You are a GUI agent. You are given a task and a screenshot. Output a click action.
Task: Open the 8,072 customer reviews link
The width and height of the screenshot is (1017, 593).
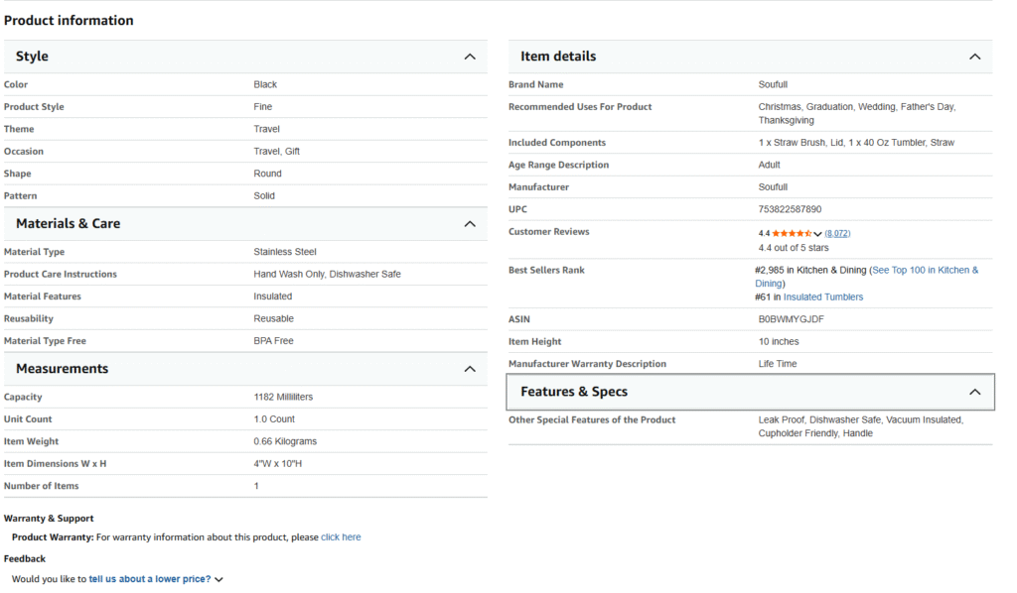click(x=837, y=233)
